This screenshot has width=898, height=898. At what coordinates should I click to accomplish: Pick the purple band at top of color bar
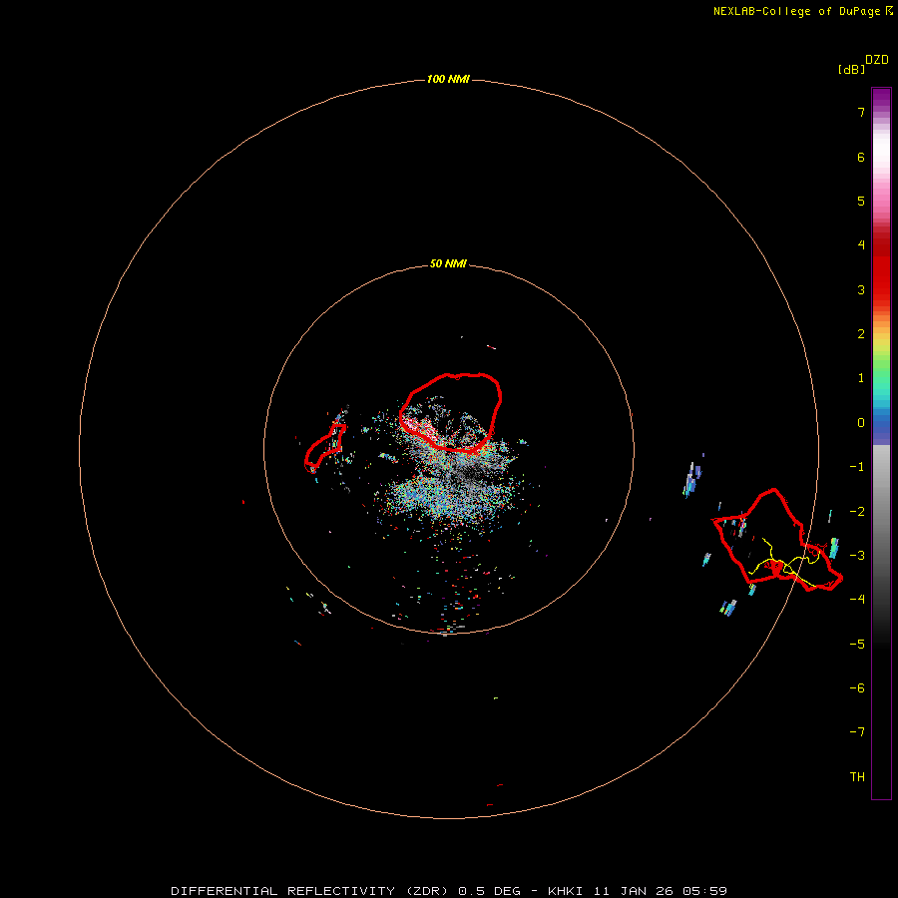coord(881,103)
